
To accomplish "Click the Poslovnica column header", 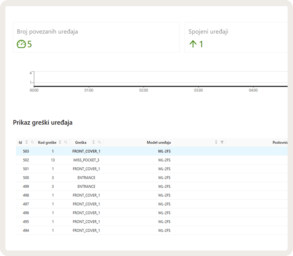I will (280, 142).
